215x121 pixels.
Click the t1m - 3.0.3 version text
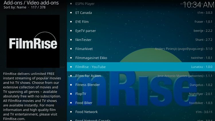click(x=205, y=13)
